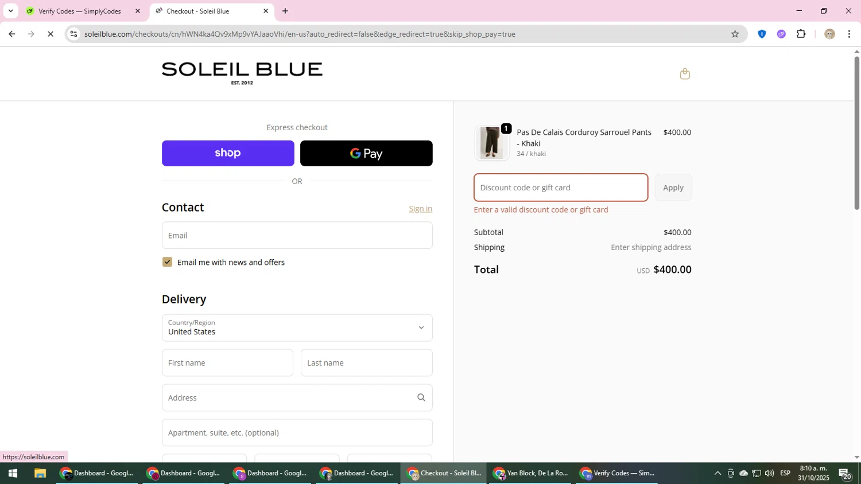This screenshot has height=484, width=861.
Task: Click the volume speaker tray icon
Action: tap(769, 473)
